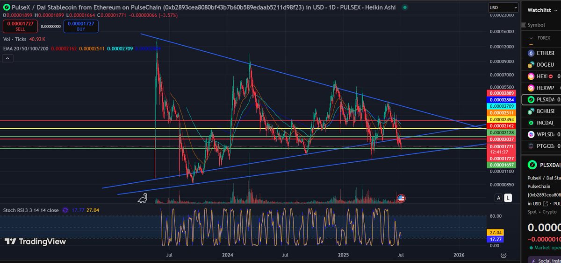This screenshot has width=561, height=263.
Task: Select the INCDAI watchlist row
Action: (x=541, y=123)
